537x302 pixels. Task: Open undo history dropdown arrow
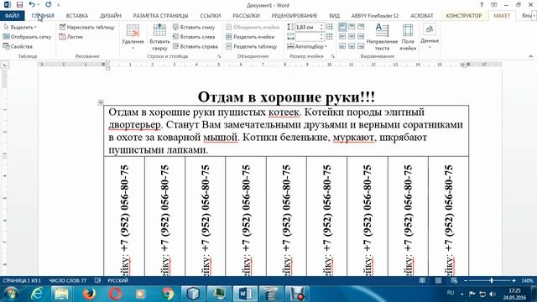pyautogui.click(x=38, y=5)
